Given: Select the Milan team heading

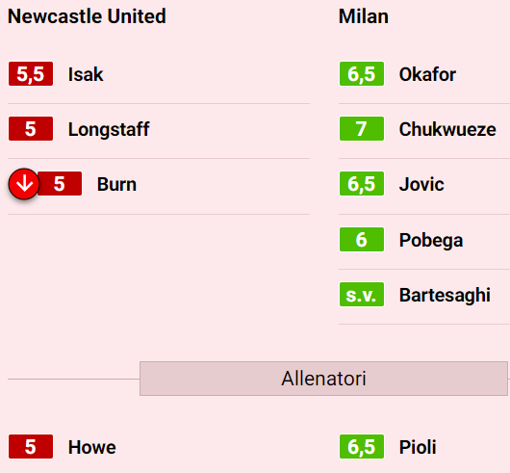Looking at the screenshot, I should click(364, 16).
